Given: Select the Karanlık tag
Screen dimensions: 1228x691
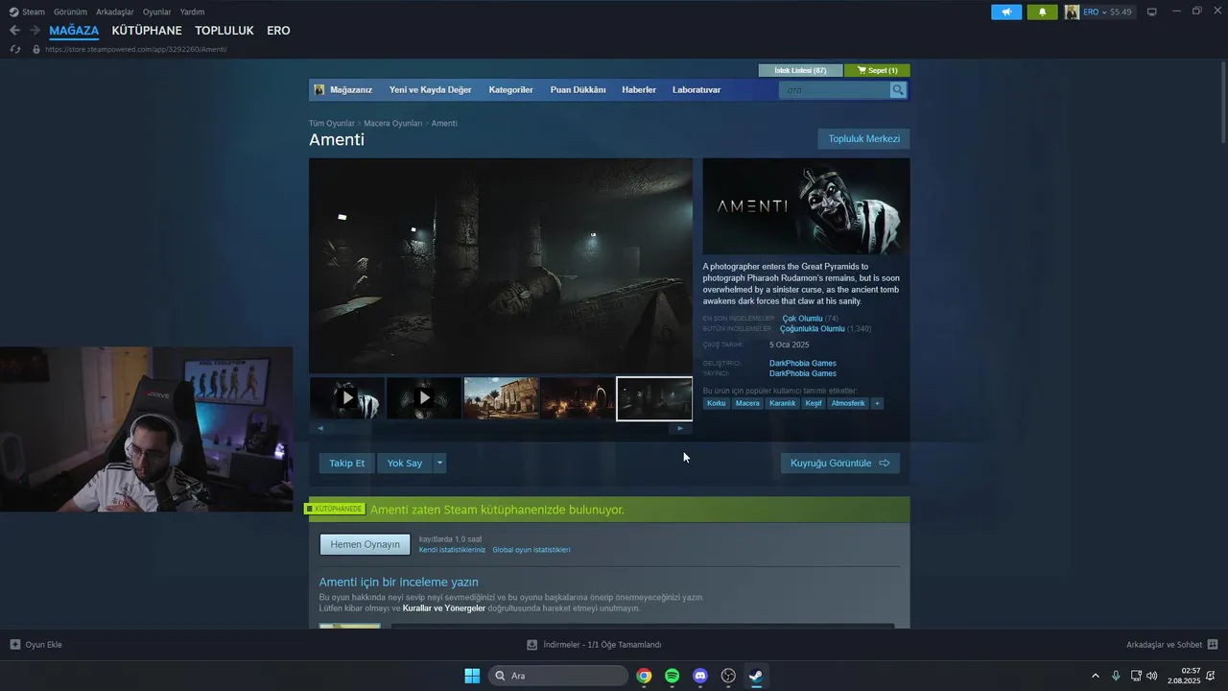Looking at the screenshot, I should pos(783,403).
